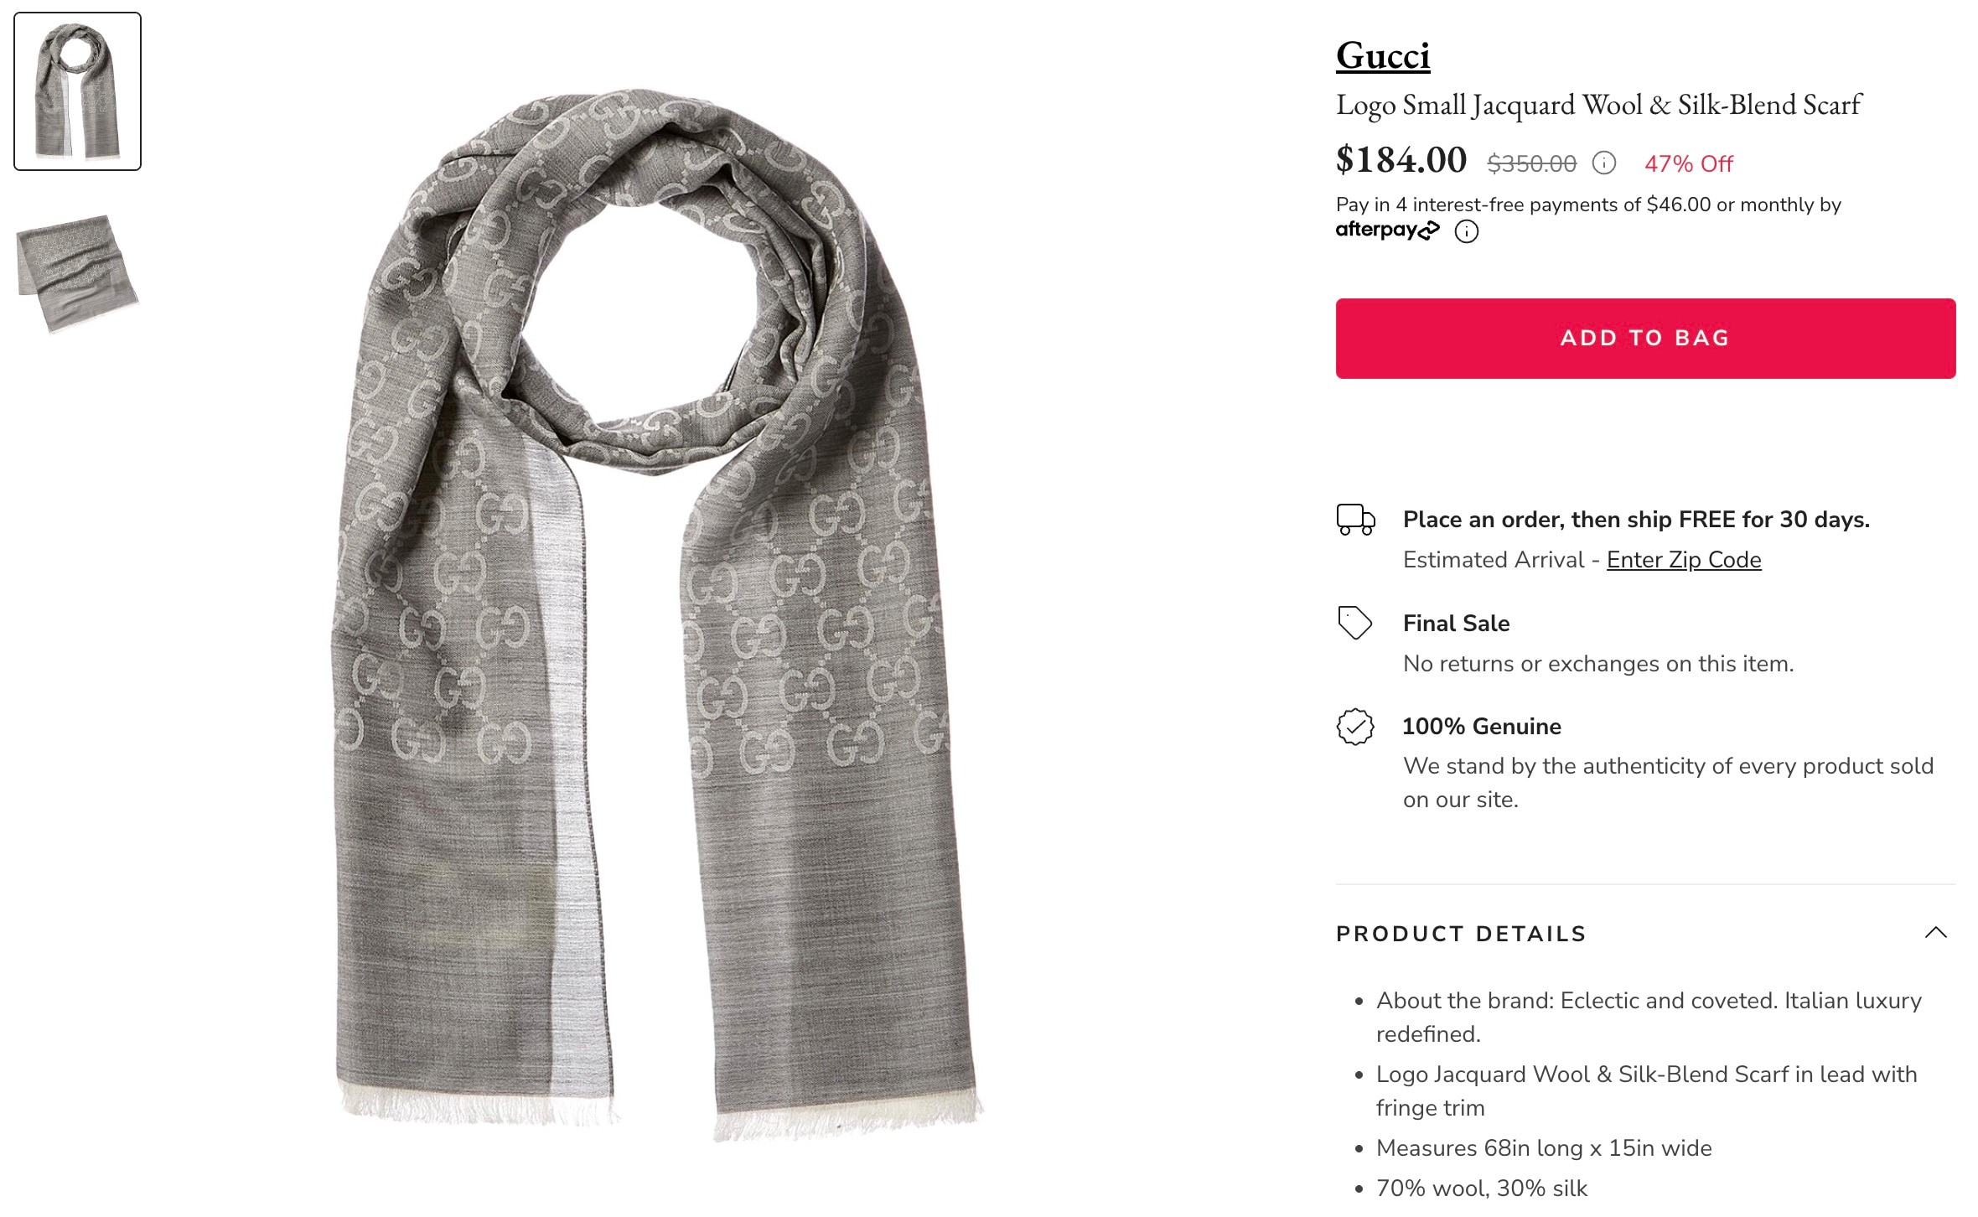This screenshot has width=1978, height=1217.
Task: Click the struck-through $350.00 price
Action: tap(1531, 164)
